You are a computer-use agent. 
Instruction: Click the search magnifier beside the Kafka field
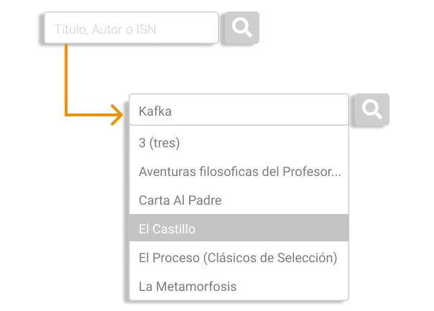pyautogui.click(x=371, y=109)
